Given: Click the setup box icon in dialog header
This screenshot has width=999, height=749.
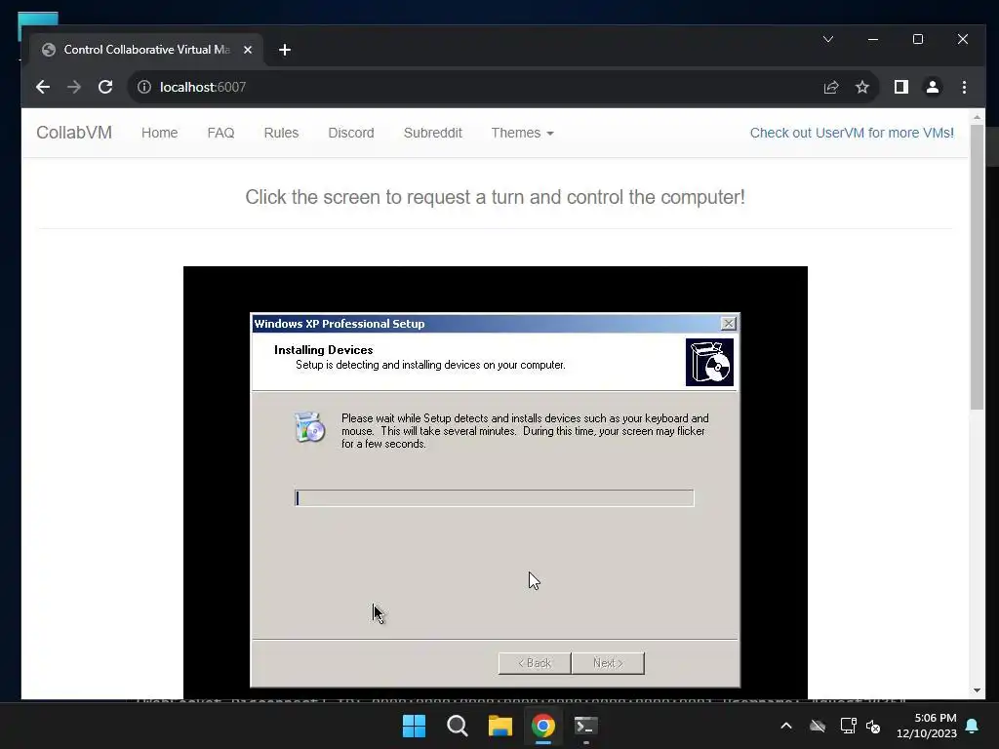Looking at the screenshot, I should coord(709,363).
